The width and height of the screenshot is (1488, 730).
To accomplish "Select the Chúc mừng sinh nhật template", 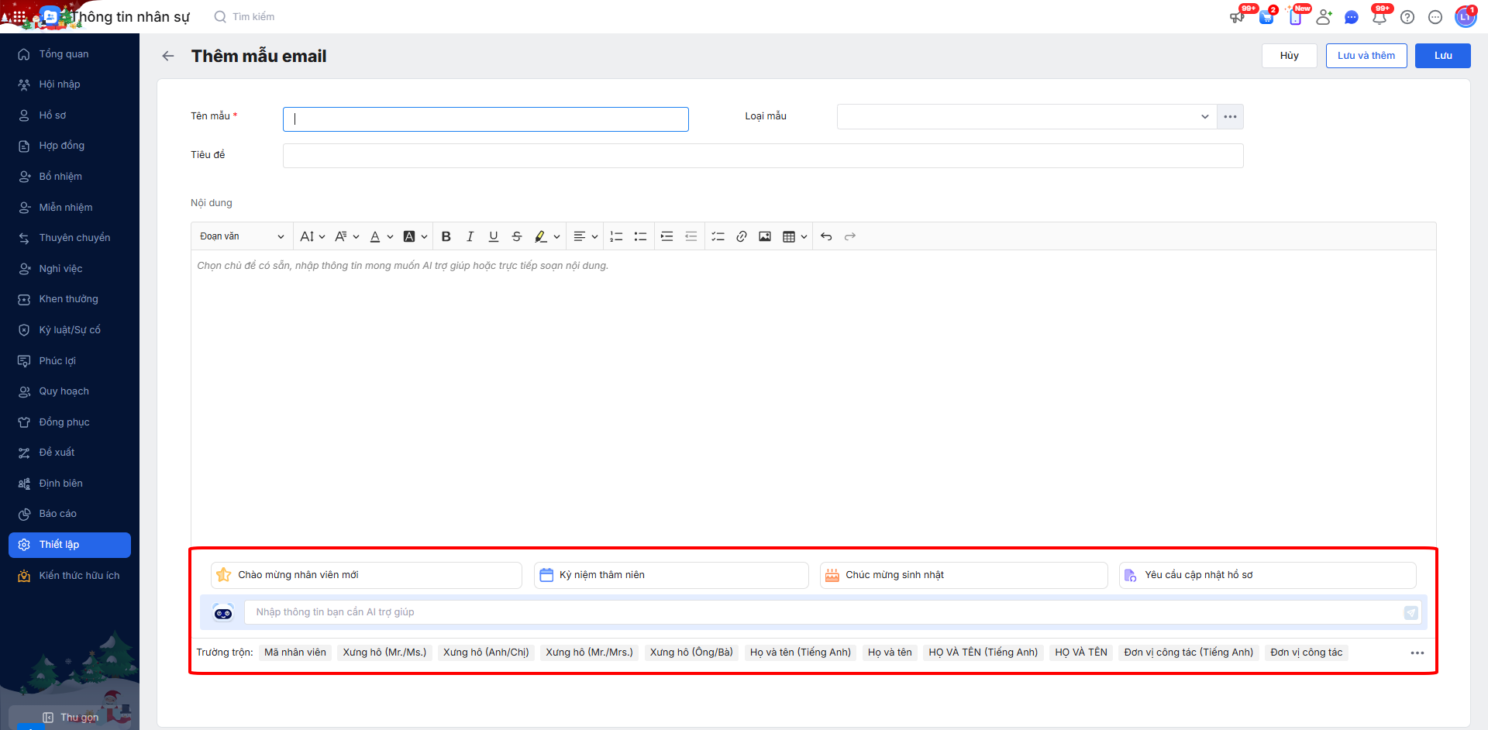I will pos(963,575).
